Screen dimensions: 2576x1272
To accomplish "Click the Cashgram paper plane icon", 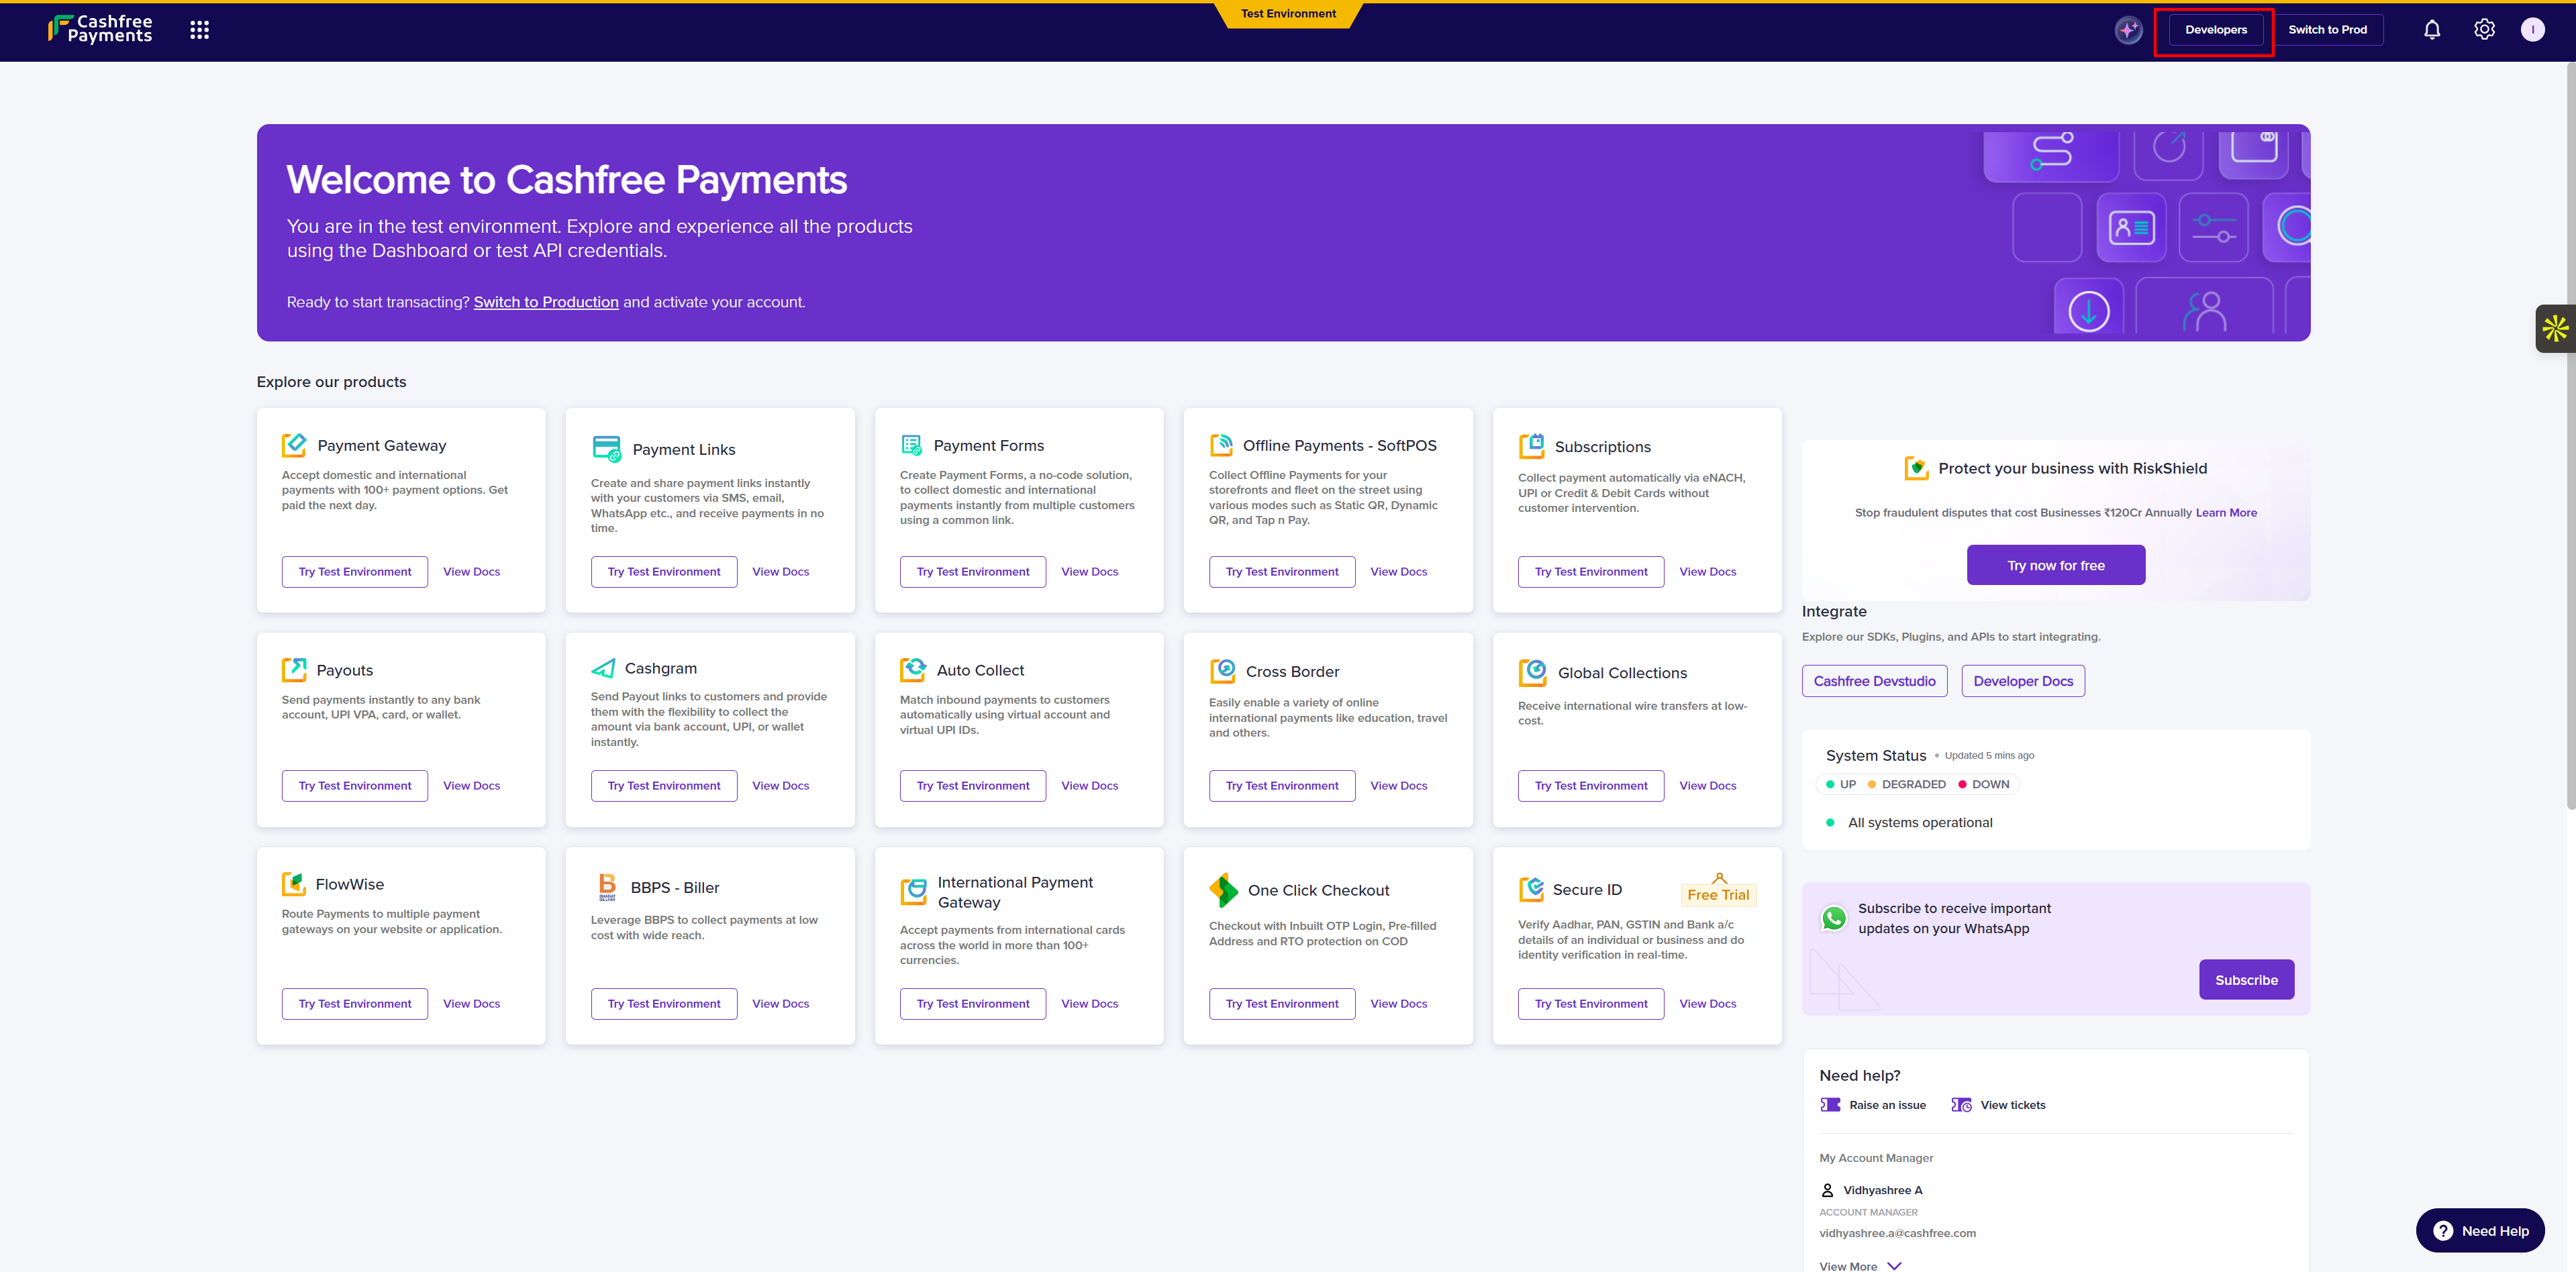I will (603, 668).
